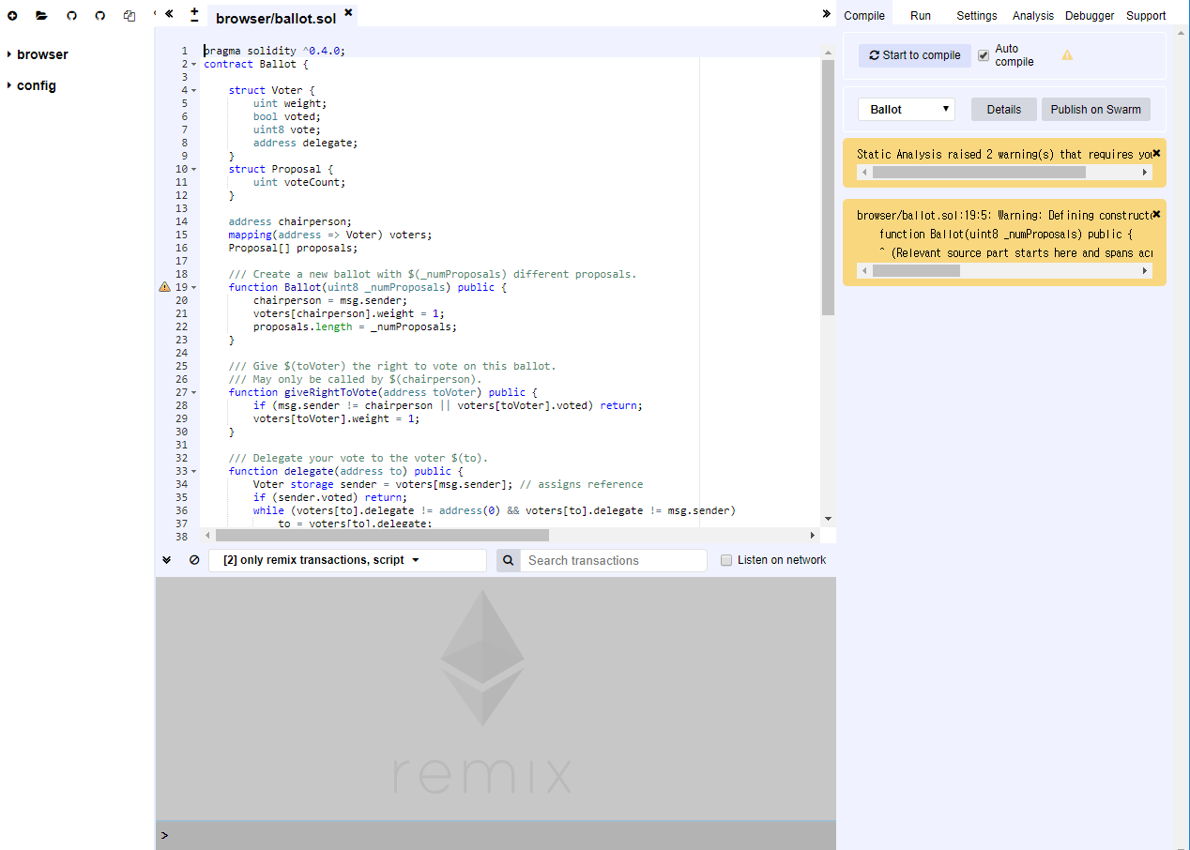Copy files to another Remix instance
This screenshot has height=850, width=1190.
(129, 16)
